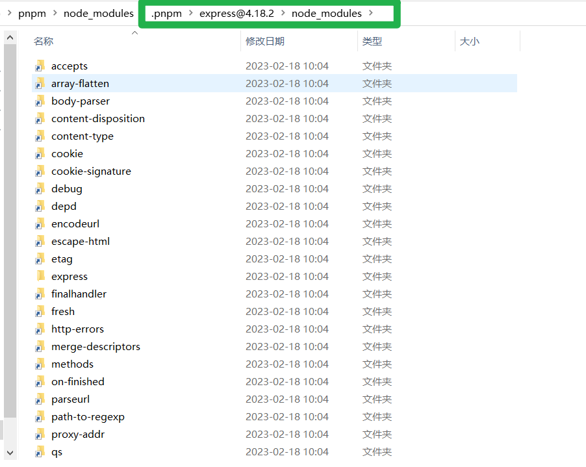Sort files by 名称 column header
Image resolution: width=586 pixels, height=467 pixels.
coord(44,41)
